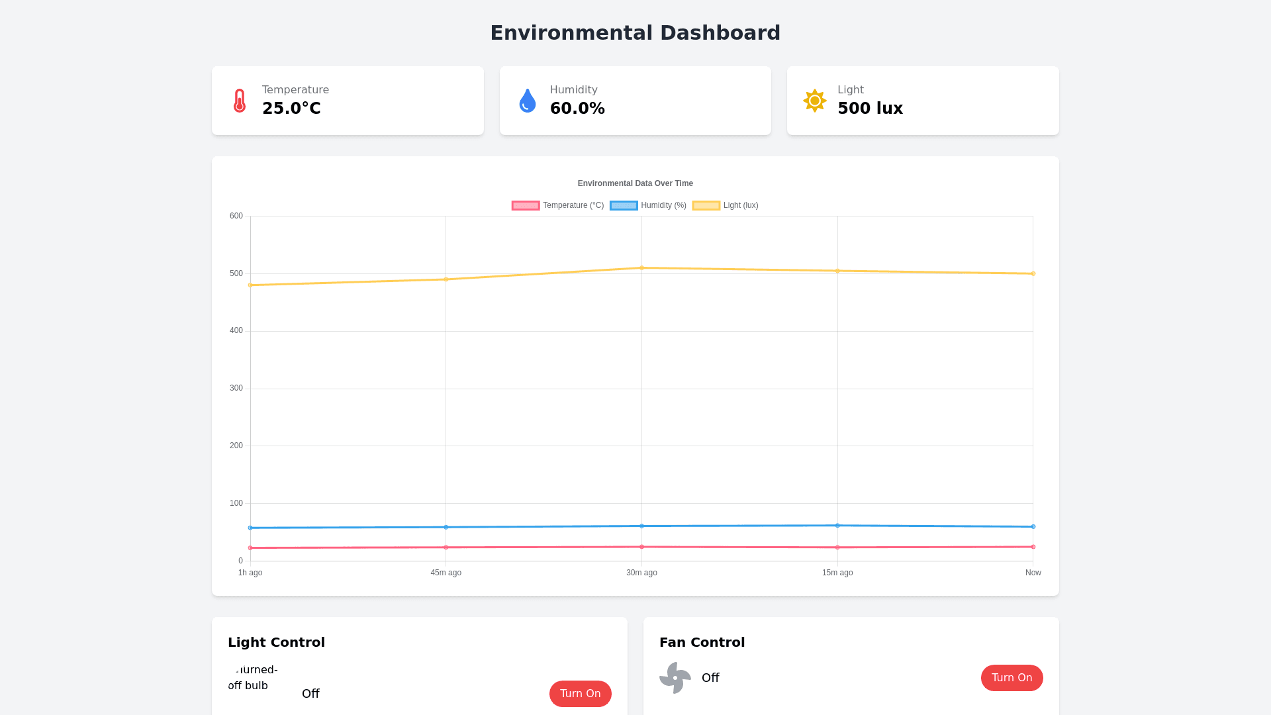Viewport: 1271px width, 715px height.
Task: Click the light data point at Now
Action: (x=1033, y=273)
